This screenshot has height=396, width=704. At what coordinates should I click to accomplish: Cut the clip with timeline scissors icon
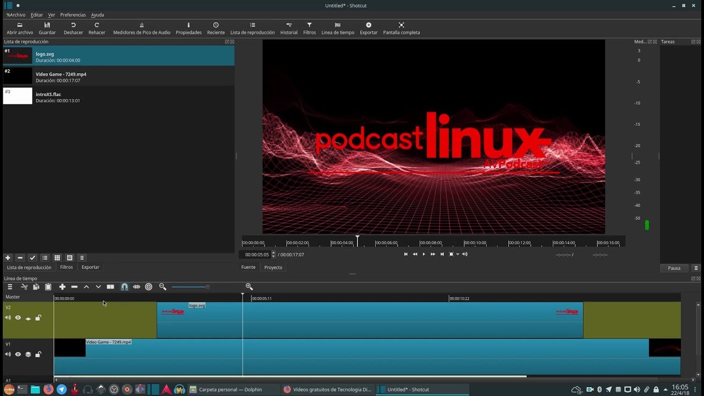pyautogui.click(x=24, y=287)
